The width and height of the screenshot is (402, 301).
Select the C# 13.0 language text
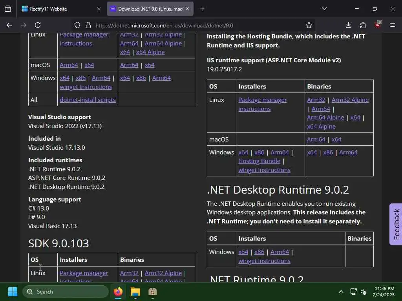[x=38, y=209]
